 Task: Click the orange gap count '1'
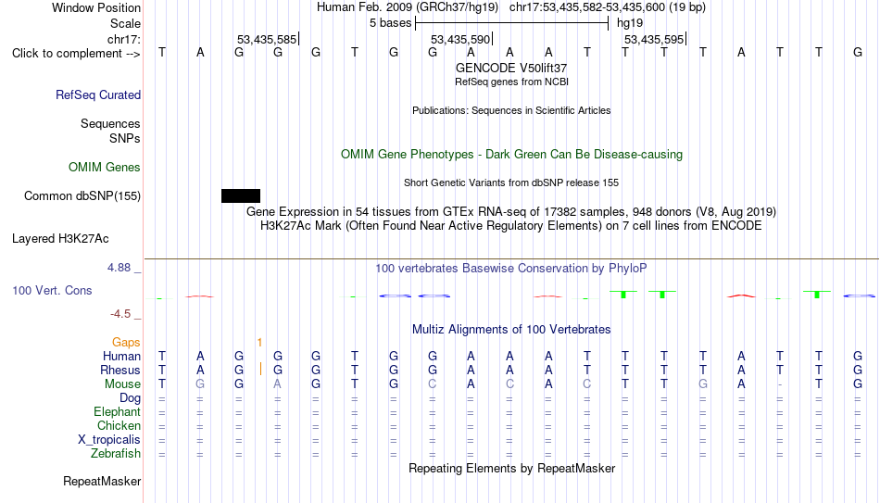click(260, 343)
